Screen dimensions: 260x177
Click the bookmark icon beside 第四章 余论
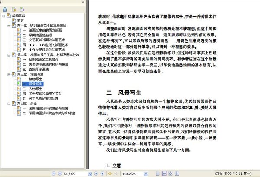14,104
